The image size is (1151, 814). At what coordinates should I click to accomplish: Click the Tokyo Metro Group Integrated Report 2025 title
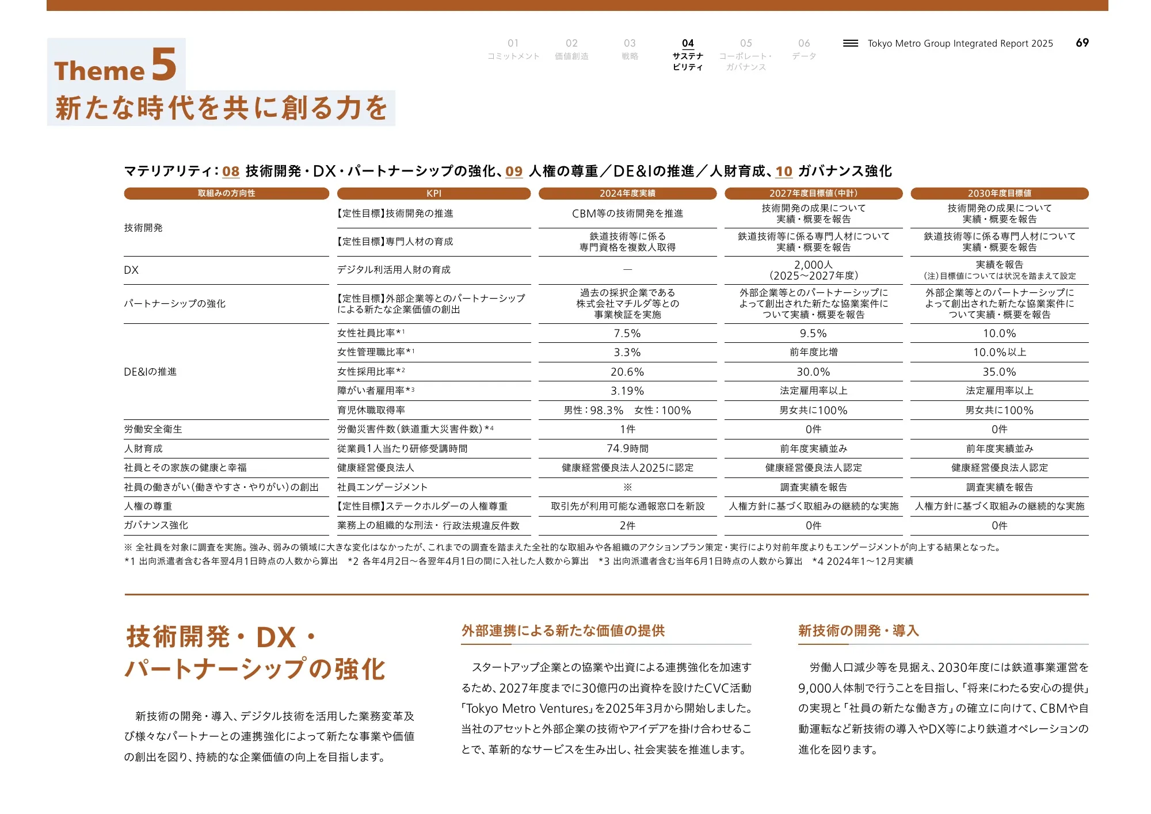[x=960, y=43]
